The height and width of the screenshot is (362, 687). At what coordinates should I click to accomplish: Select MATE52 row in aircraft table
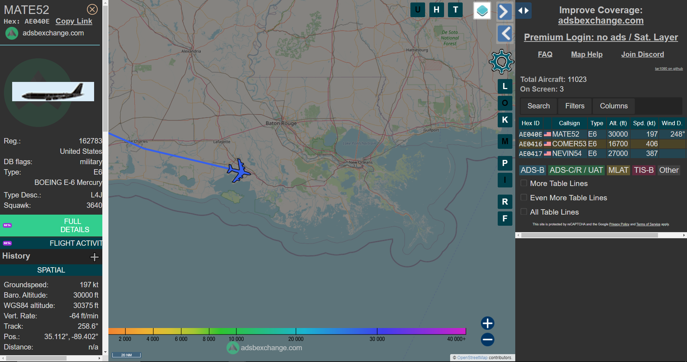[x=602, y=134]
